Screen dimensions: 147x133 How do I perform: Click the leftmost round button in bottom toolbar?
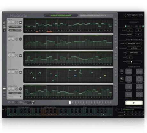(9, 103)
